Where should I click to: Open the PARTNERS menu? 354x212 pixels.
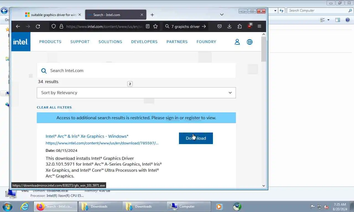point(177,42)
